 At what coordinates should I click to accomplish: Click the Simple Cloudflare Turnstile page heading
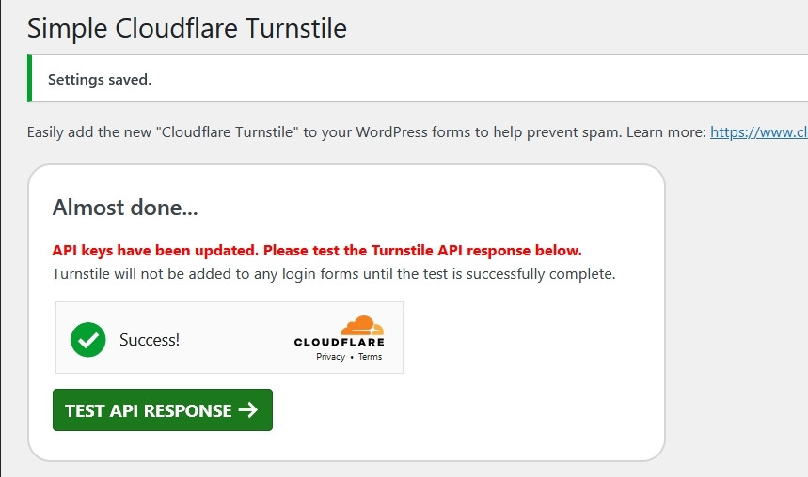(x=187, y=28)
